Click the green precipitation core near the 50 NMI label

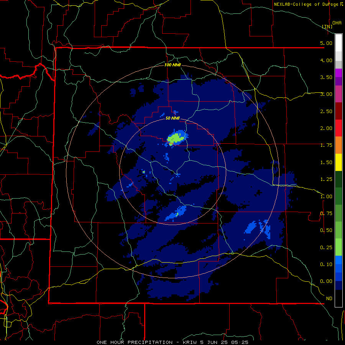(x=176, y=138)
